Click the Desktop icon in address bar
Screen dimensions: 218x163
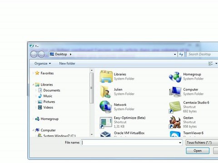52,54
